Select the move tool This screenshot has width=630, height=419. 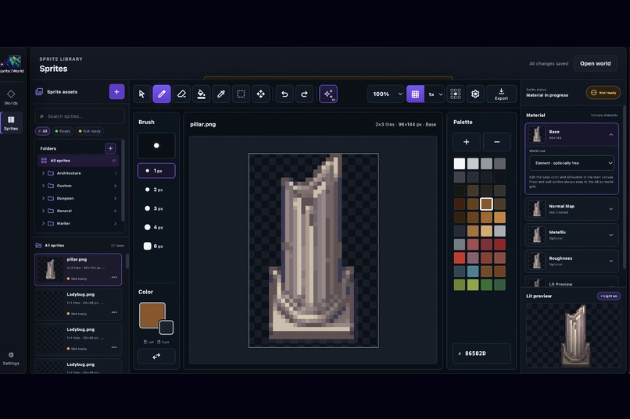(261, 94)
